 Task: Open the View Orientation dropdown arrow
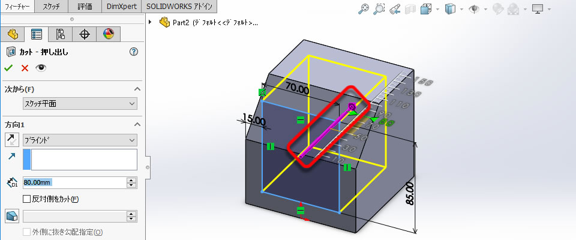(x=437, y=9)
